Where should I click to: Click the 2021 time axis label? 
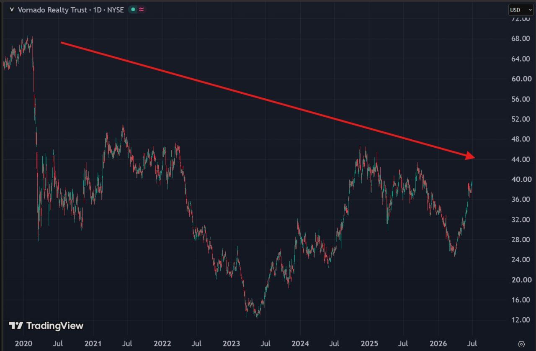tap(93, 344)
